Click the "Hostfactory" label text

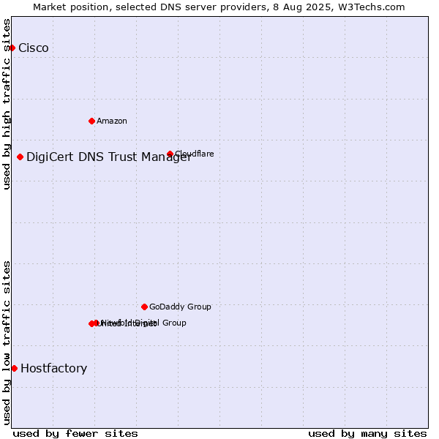(x=53, y=369)
